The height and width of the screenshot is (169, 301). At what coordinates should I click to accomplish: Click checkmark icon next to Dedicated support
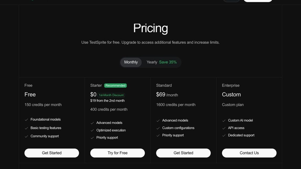click(224, 135)
